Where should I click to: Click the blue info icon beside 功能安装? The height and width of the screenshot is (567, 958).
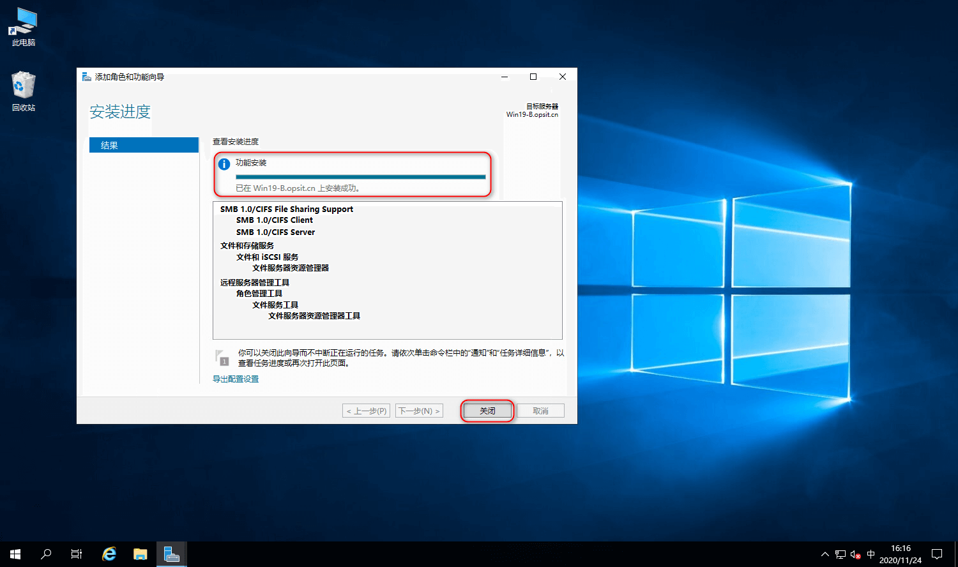[x=224, y=164]
